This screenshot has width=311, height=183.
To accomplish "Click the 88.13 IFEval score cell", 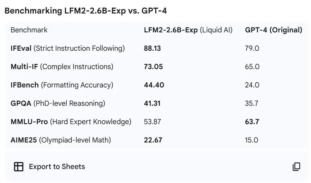I will pos(152,48).
